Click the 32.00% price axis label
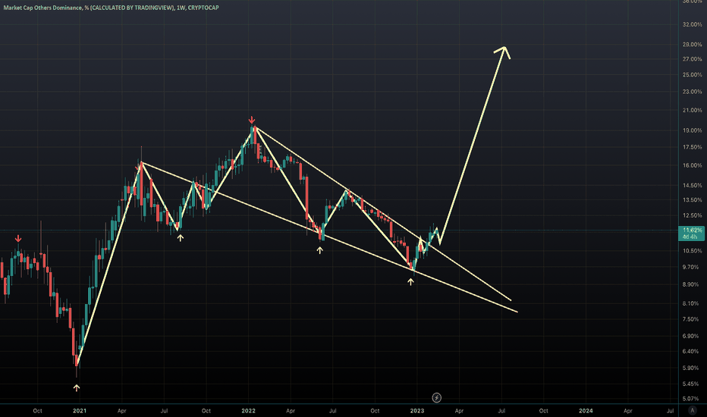707x417 pixels. click(692, 24)
